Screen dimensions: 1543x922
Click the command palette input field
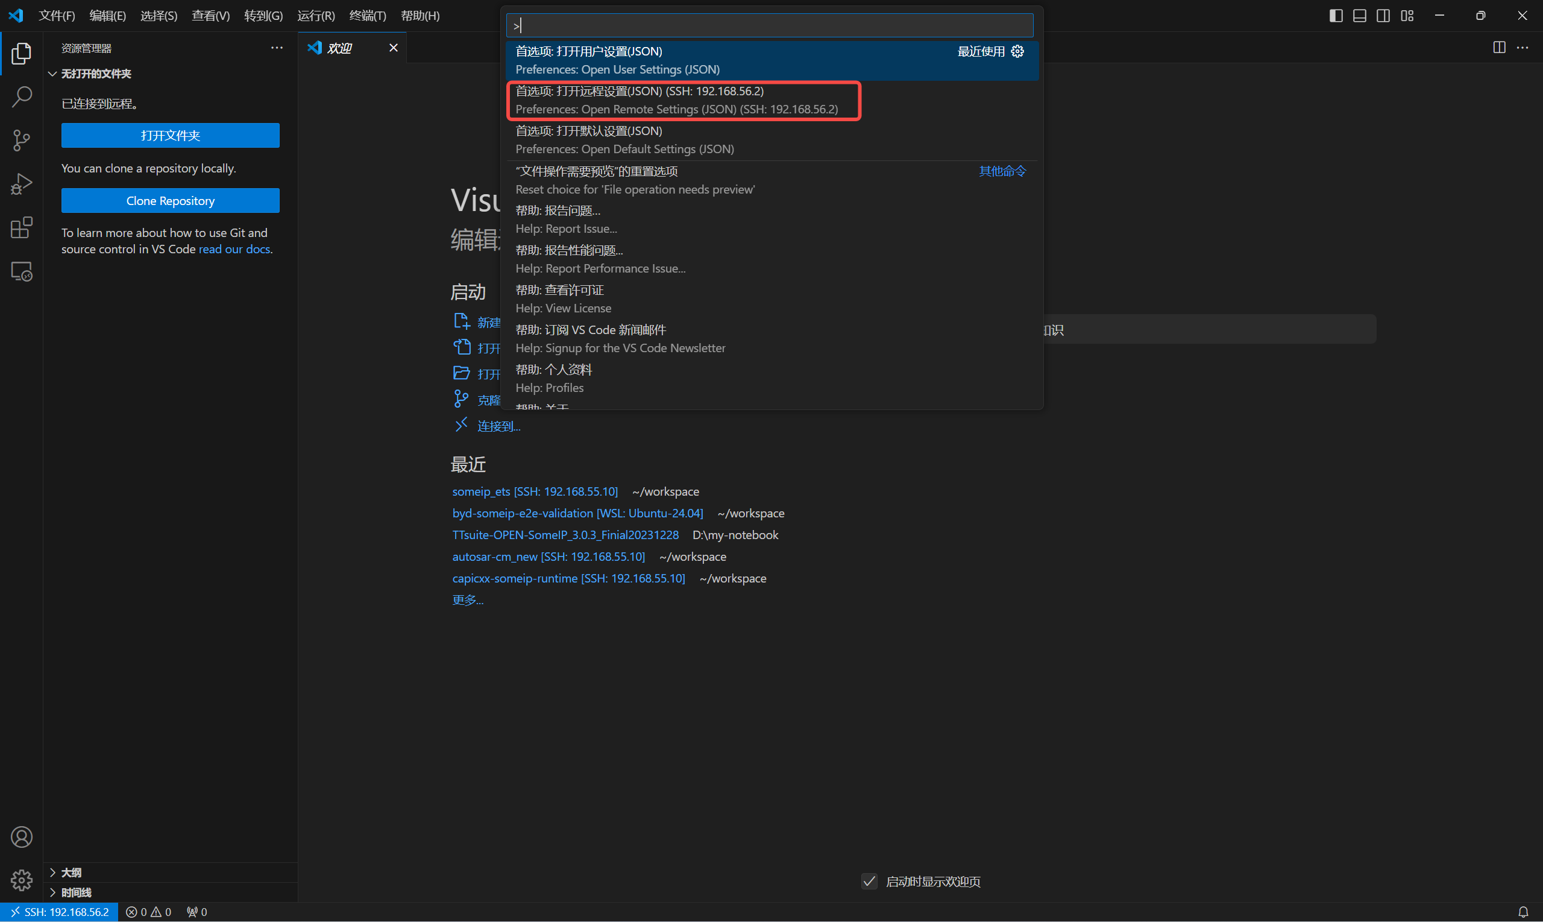[x=770, y=25]
